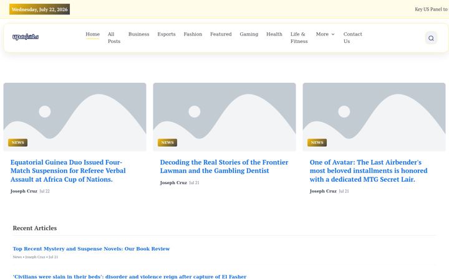The height and width of the screenshot is (280, 449).
Task: Click Joseph Cruz under Equatorial Guinea article
Action: pos(24,191)
